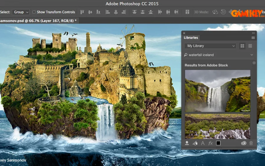
Task: Align right edges of selected layers
Action: (x=124, y=12)
